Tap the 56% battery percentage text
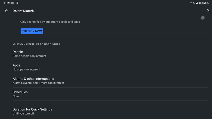The image size is (212, 119). click(x=206, y=3)
